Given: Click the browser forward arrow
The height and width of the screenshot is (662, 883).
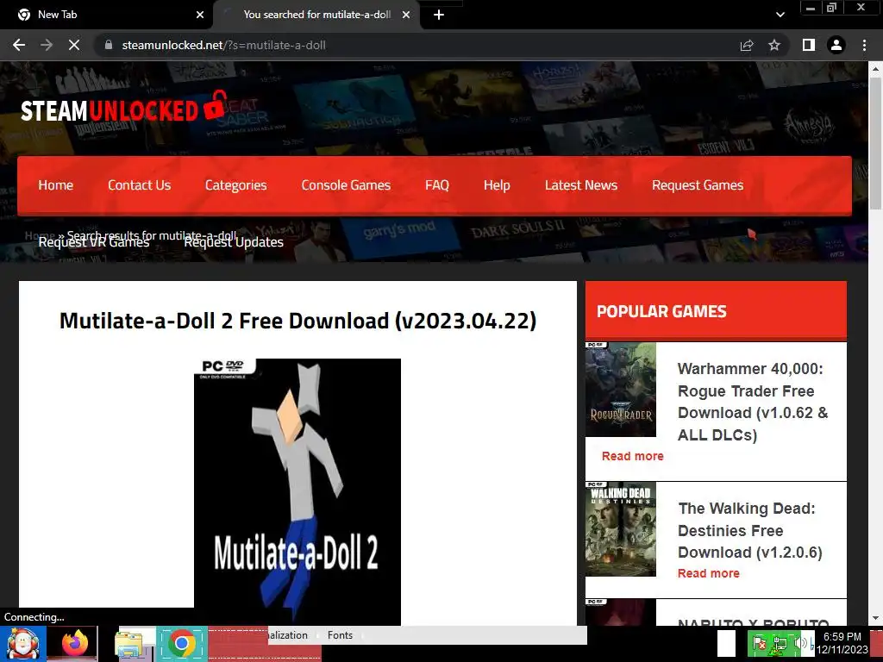Looking at the screenshot, I should 47,45.
